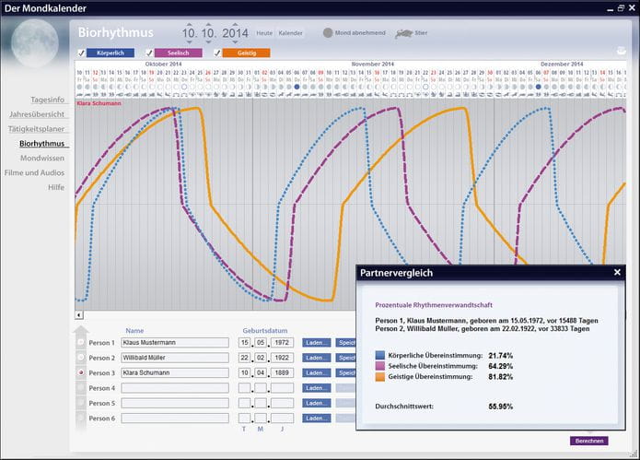Image resolution: width=640 pixels, height=460 pixels.
Task: Click the Stier zodiac bull icon
Action: [403, 33]
